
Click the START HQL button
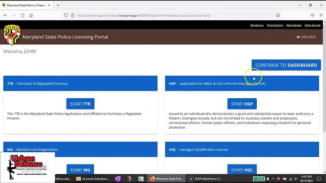pos(242,169)
